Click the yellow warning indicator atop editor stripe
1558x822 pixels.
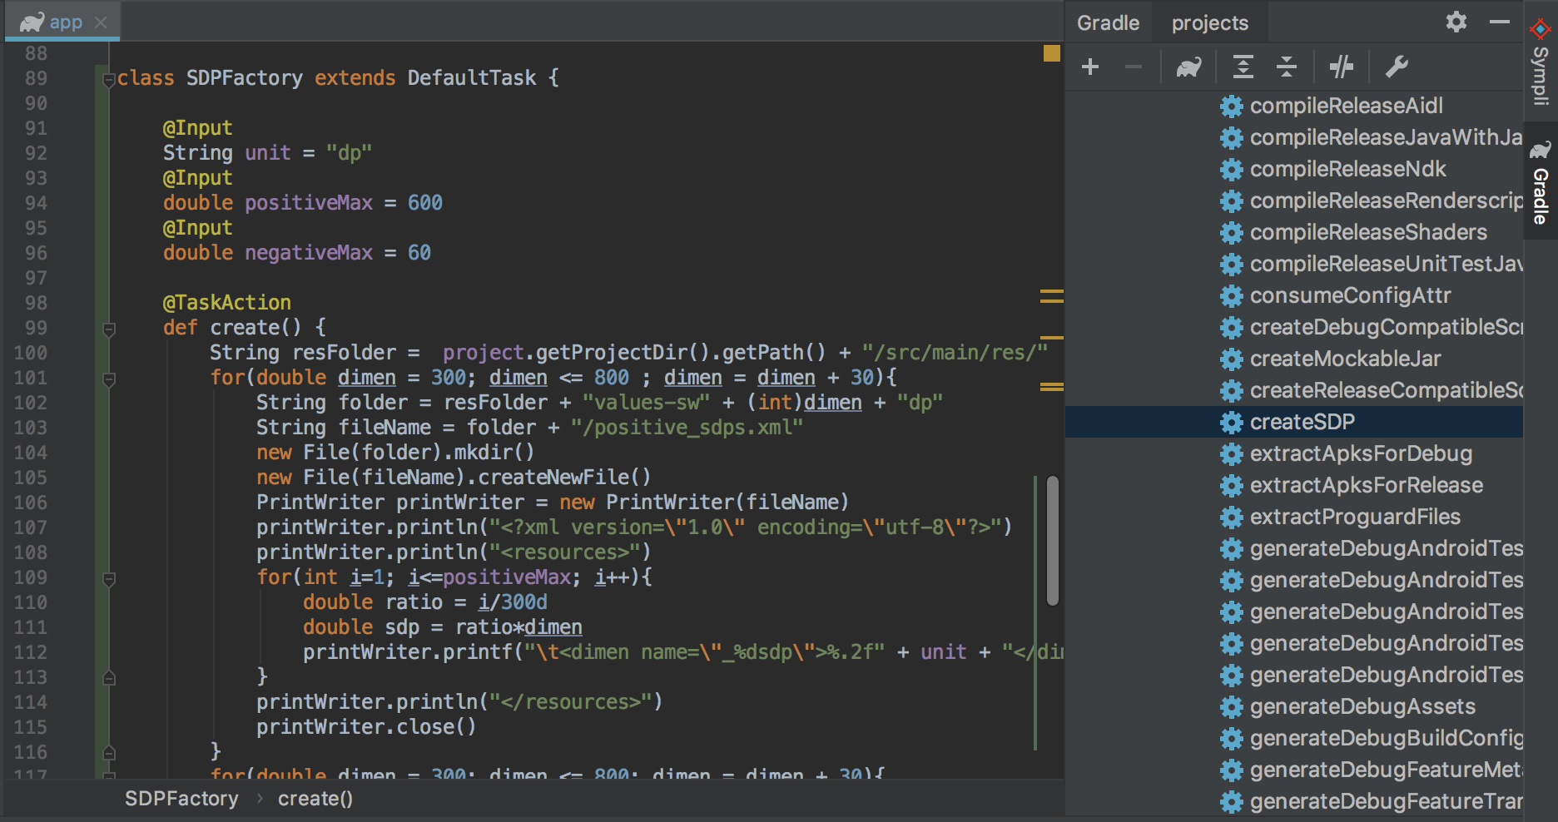tap(1052, 53)
